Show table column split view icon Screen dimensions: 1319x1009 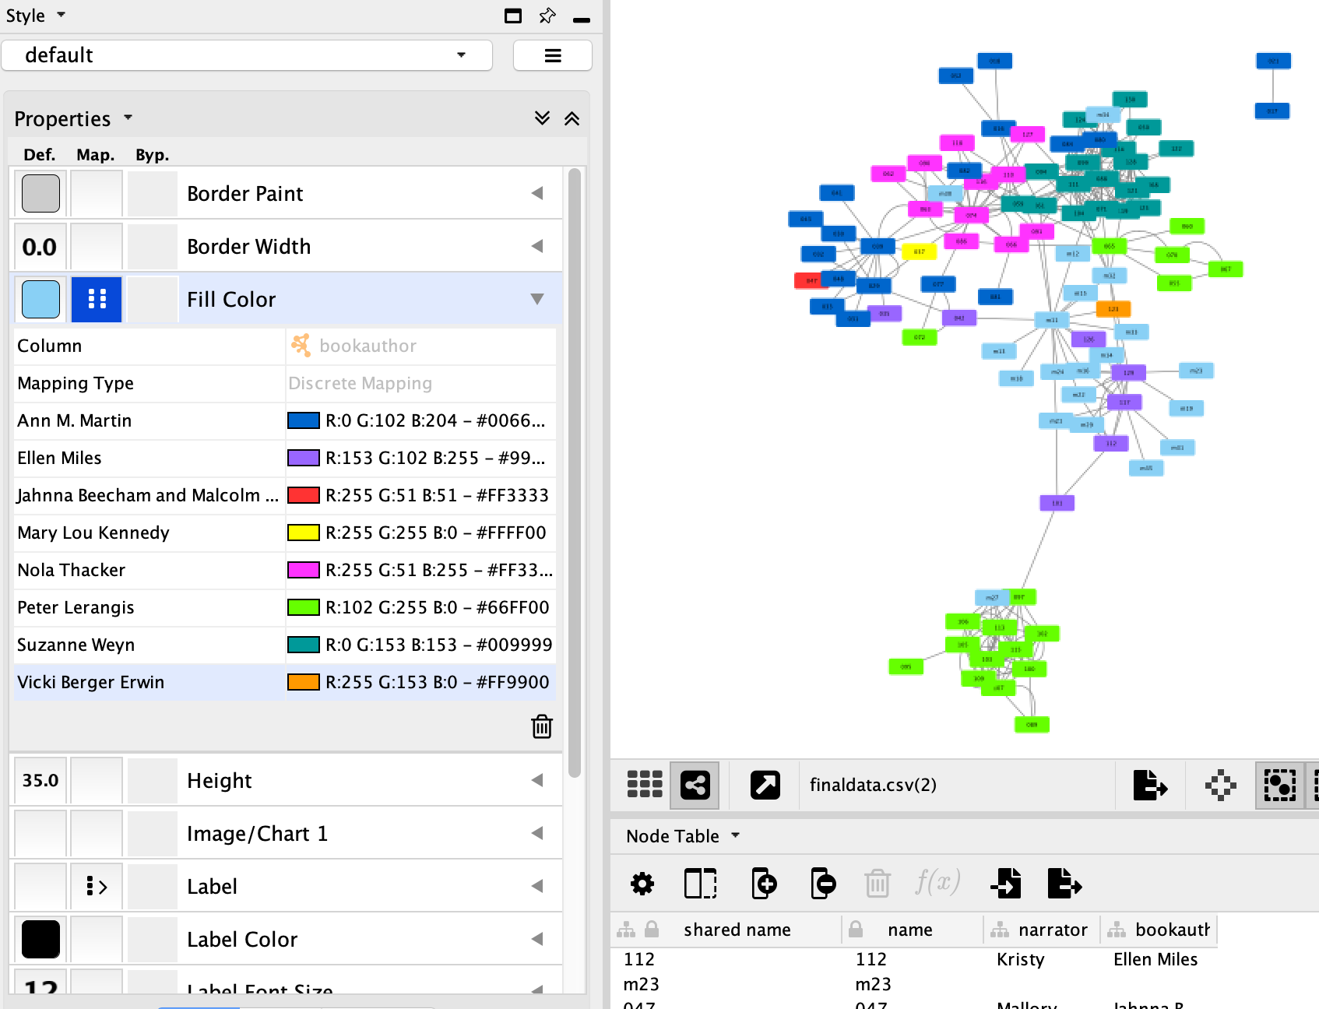700,884
